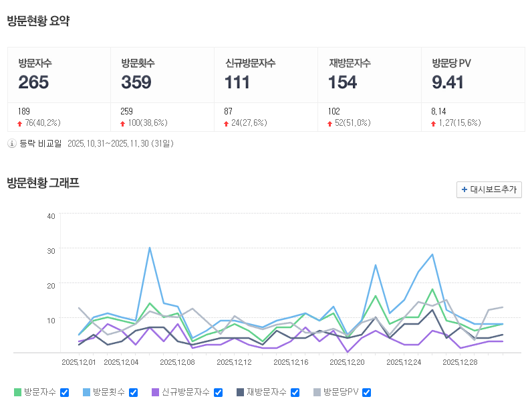Hide the 재방문자수 line via its checkbox

tap(295, 392)
